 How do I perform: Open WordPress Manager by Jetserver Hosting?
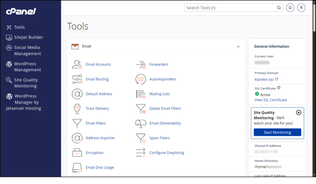(24, 102)
